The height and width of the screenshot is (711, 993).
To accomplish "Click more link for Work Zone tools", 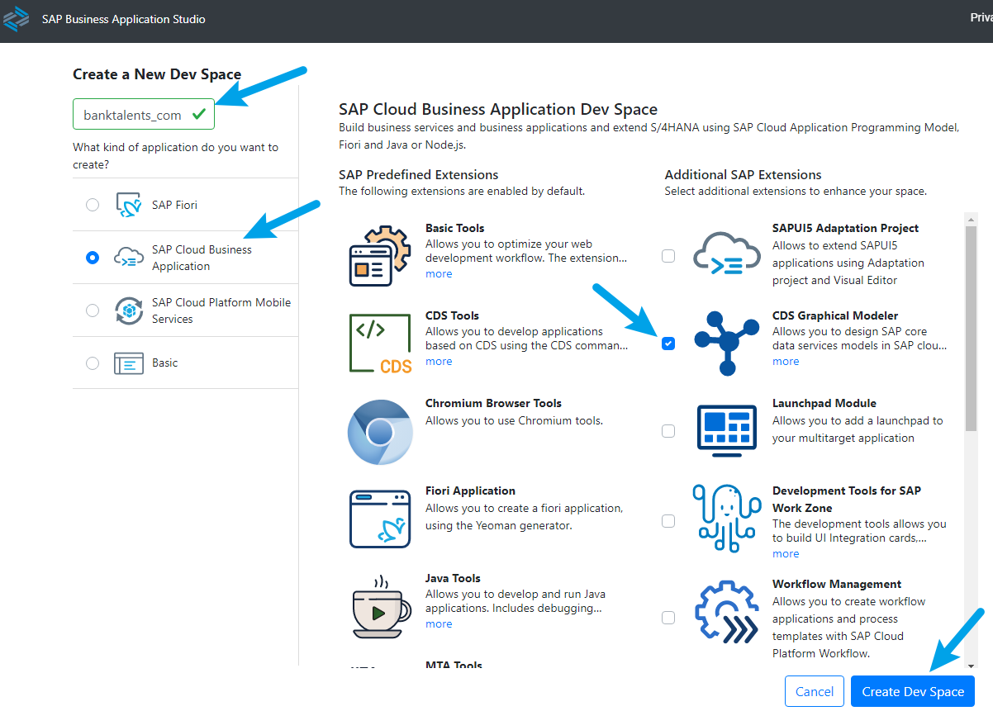I will tap(786, 554).
